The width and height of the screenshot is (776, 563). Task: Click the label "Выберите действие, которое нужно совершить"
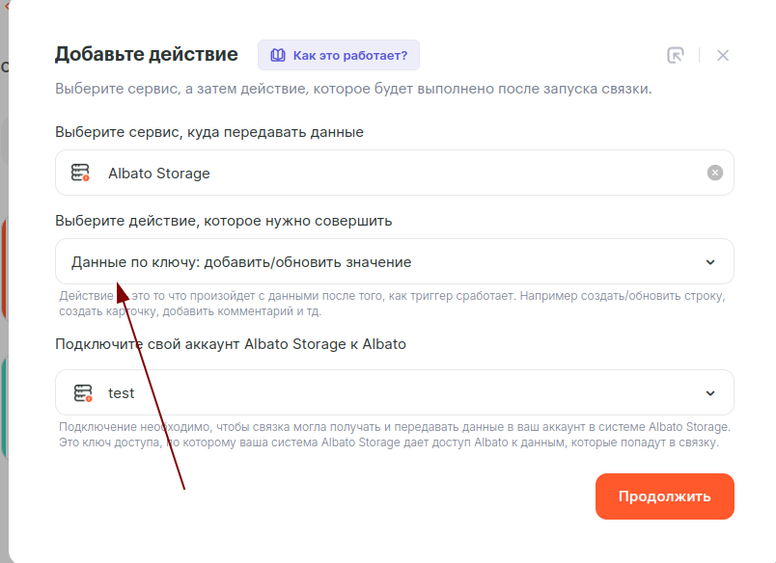click(224, 221)
